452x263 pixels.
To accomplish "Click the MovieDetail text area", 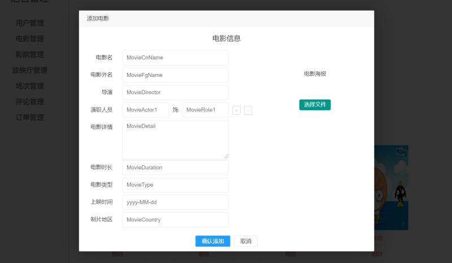I will coord(175,140).
